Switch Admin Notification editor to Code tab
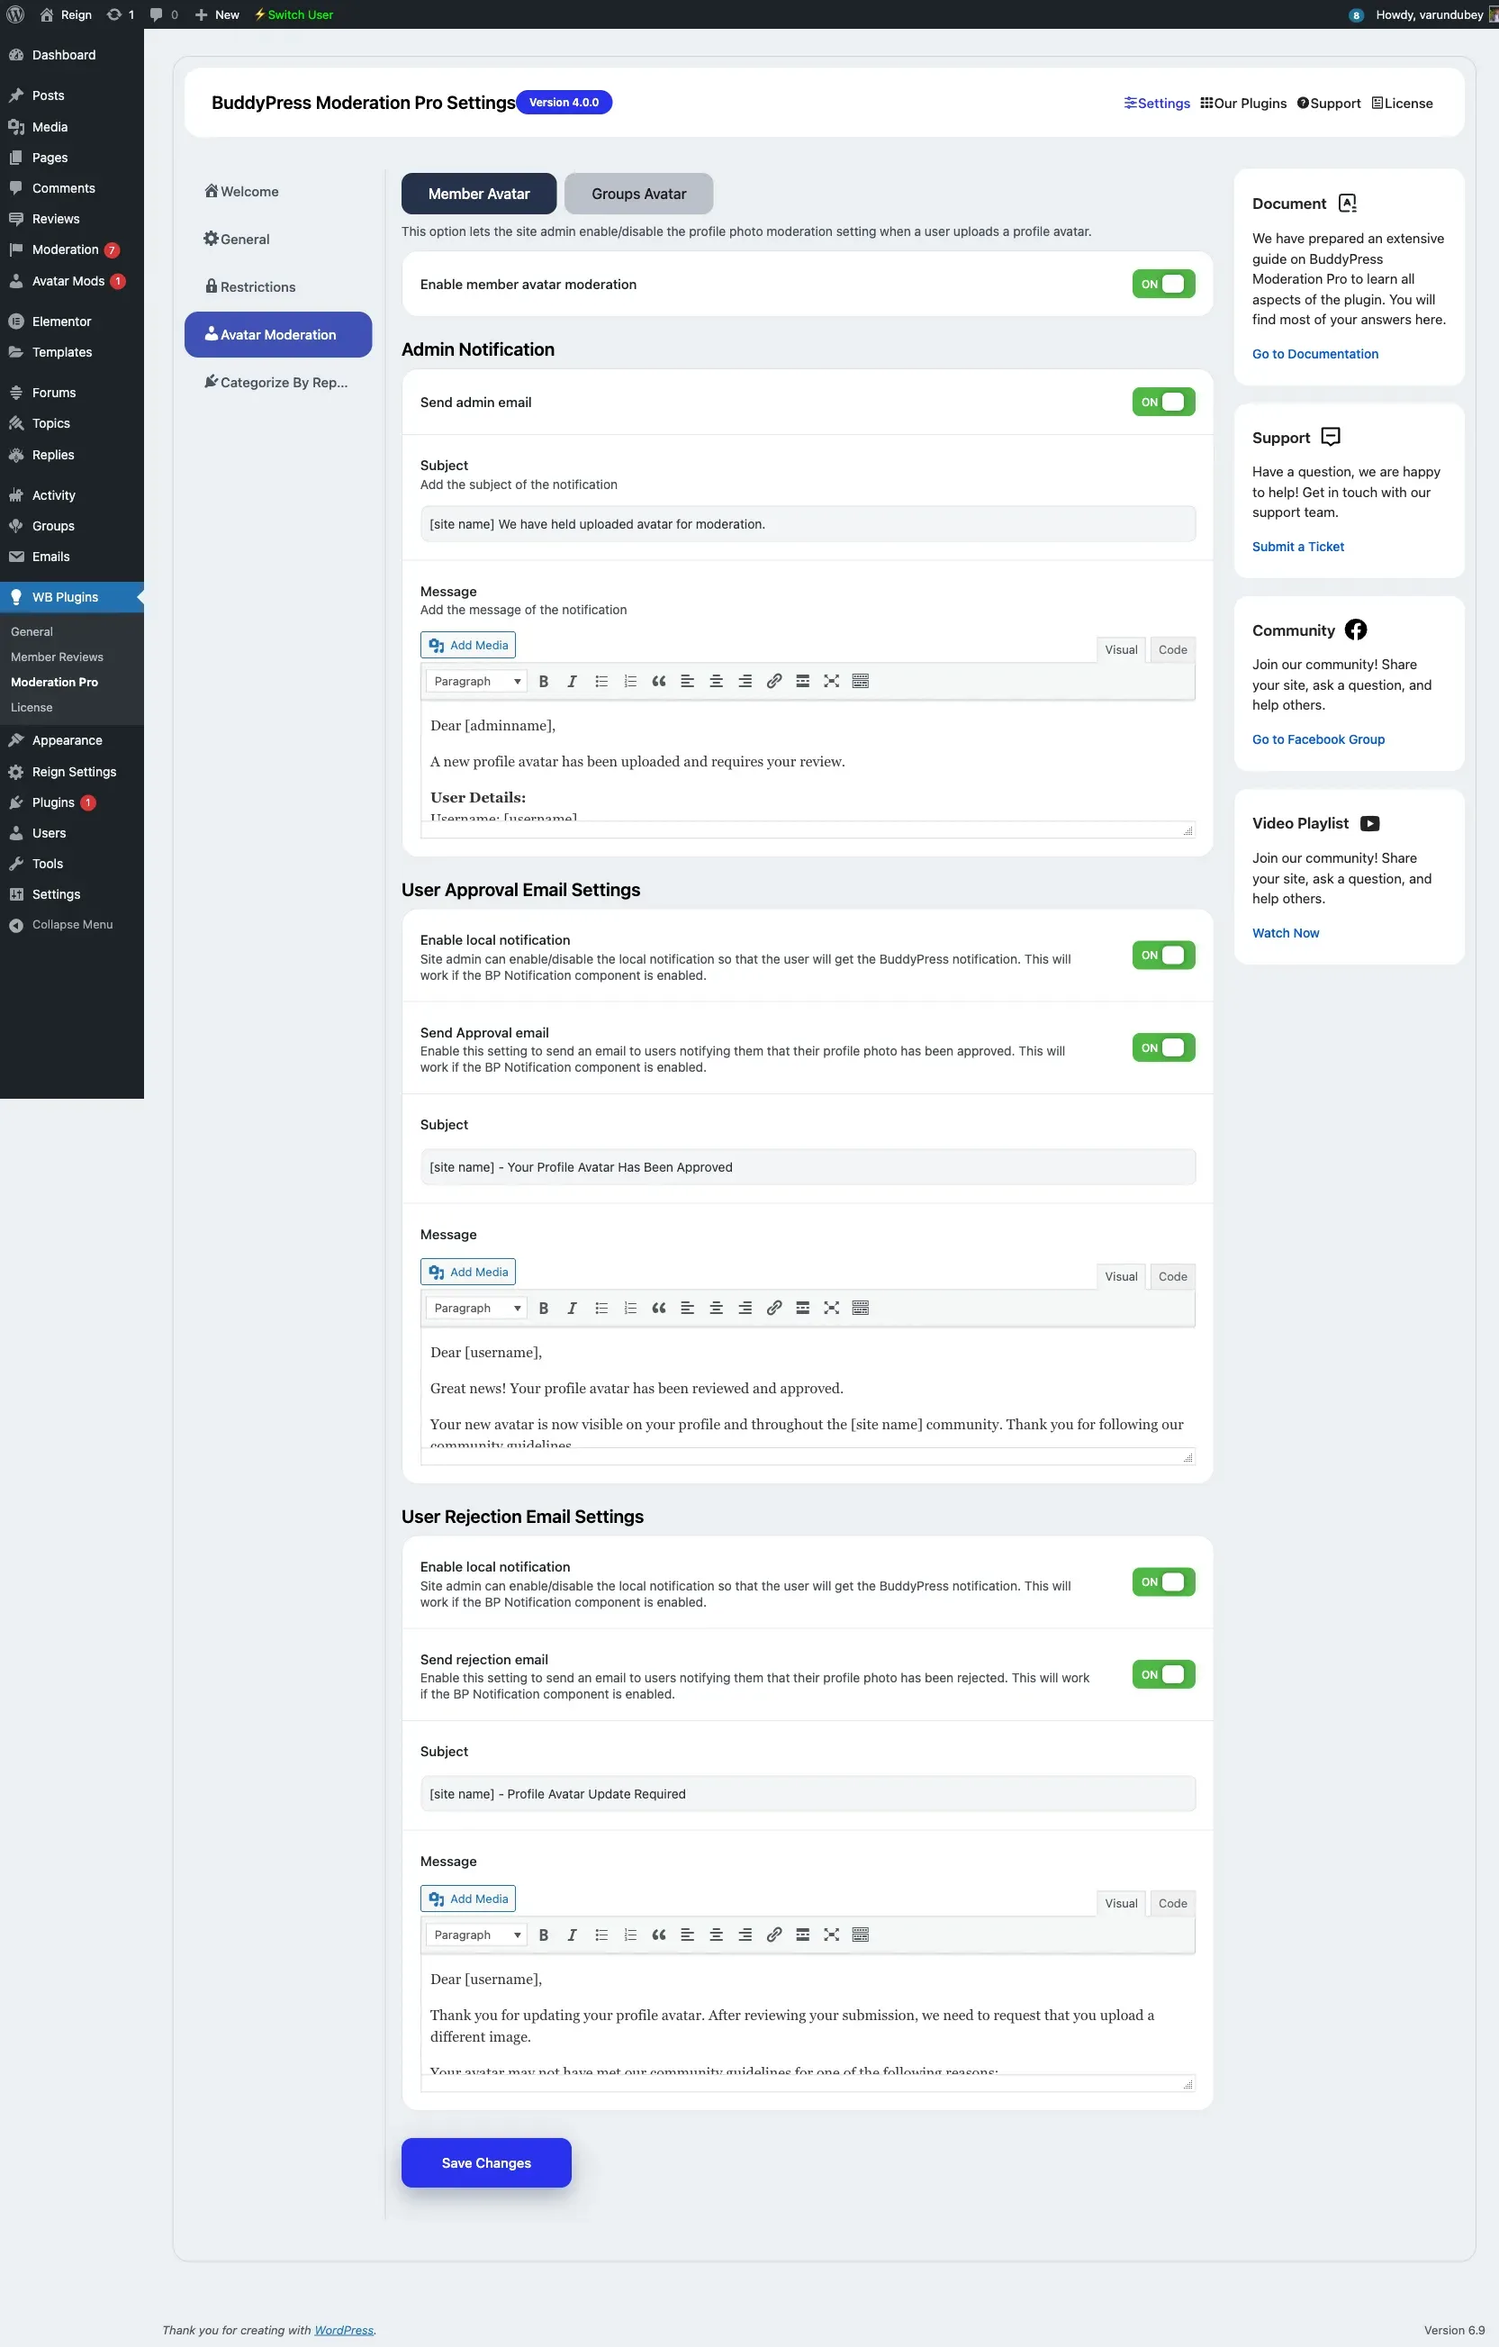 [x=1172, y=650]
